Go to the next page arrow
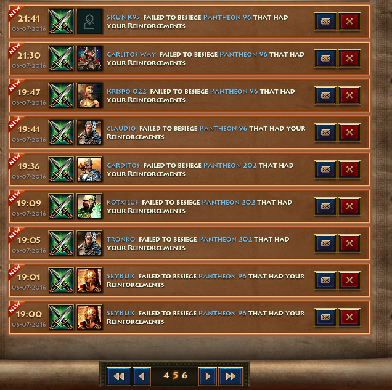Viewport: 392px width, 390px height. click(x=208, y=376)
